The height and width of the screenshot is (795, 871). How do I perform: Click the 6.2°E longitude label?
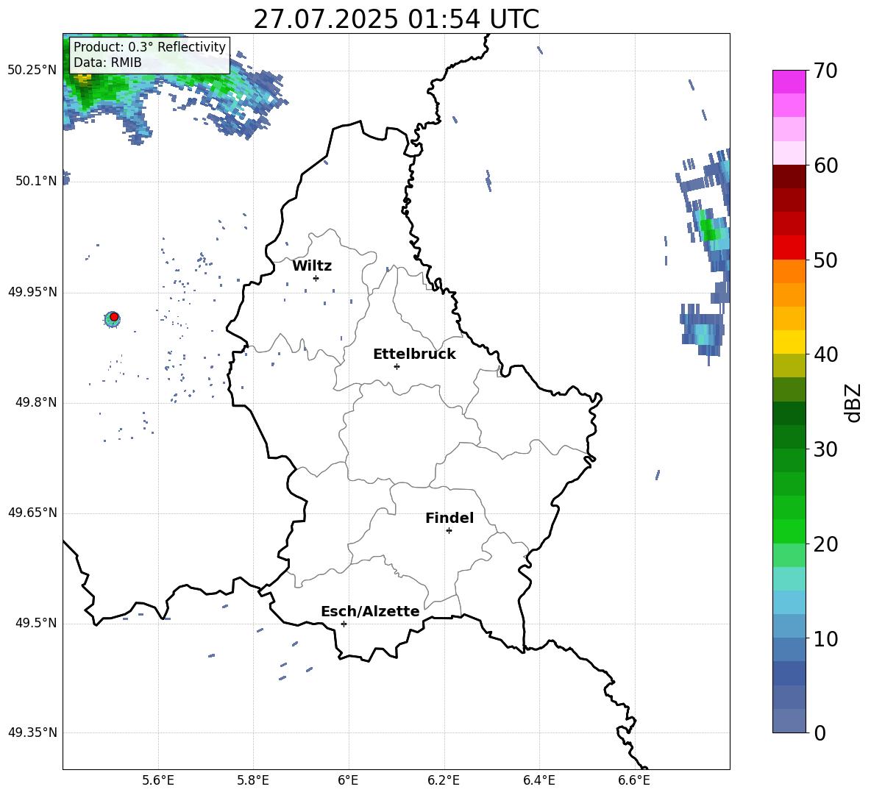444,780
